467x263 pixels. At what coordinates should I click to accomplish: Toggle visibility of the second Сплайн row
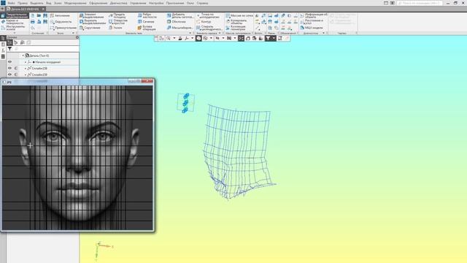(9, 75)
